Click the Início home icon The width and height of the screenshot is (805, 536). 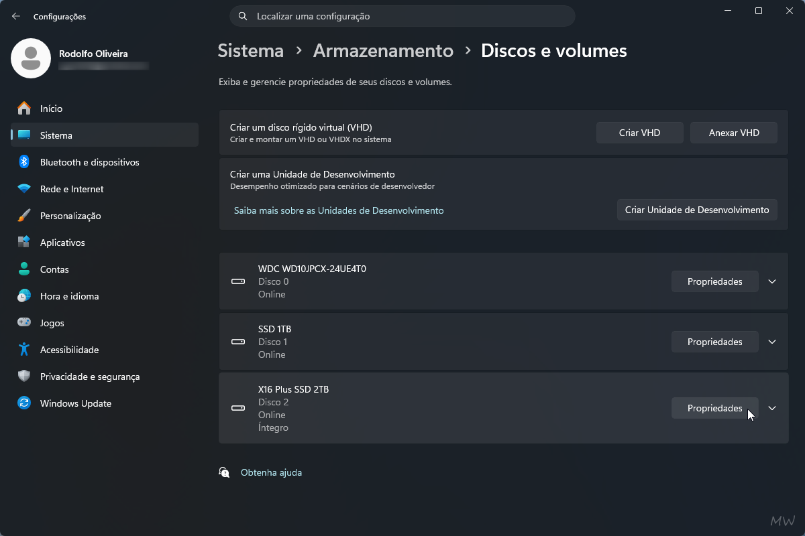click(24, 109)
